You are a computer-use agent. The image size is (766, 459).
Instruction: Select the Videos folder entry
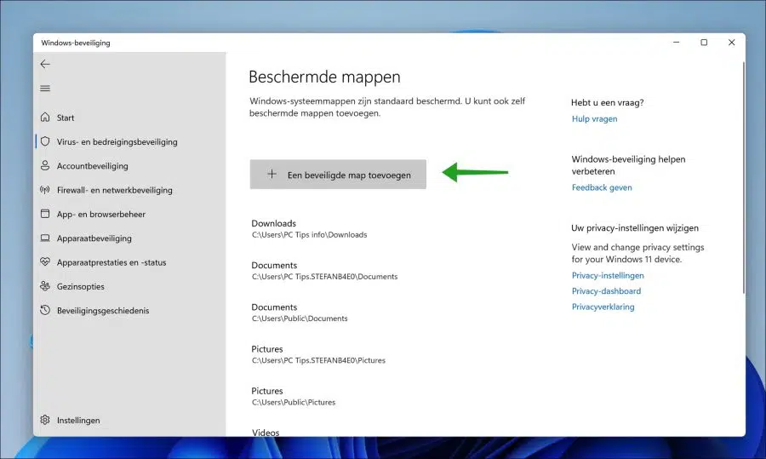point(266,433)
